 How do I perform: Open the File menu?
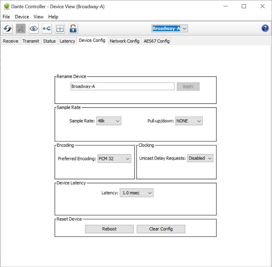[x=6, y=17]
